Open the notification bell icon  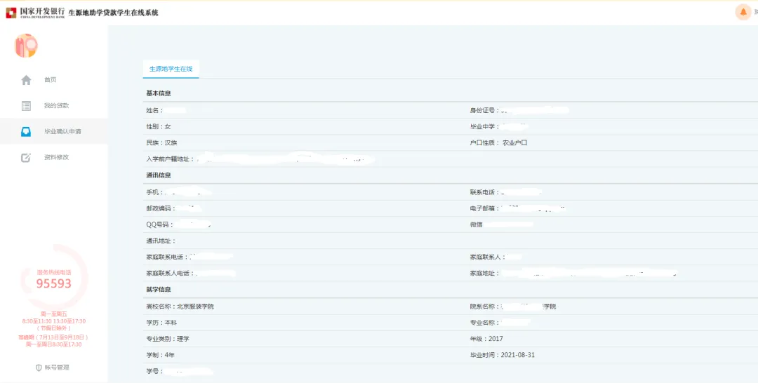pyautogui.click(x=743, y=12)
